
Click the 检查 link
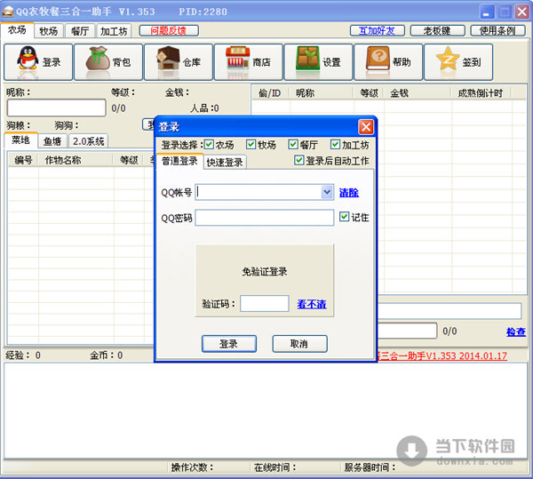pyautogui.click(x=516, y=331)
